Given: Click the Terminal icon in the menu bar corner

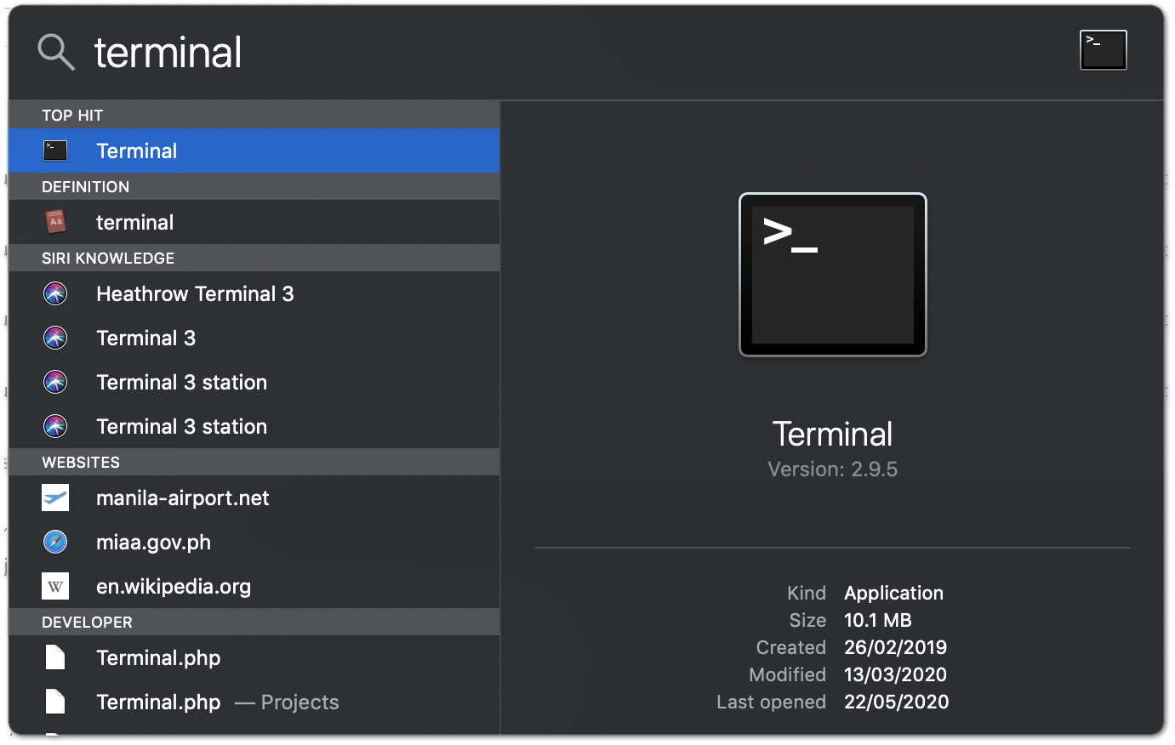Looking at the screenshot, I should pyautogui.click(x=1103, y=49).
